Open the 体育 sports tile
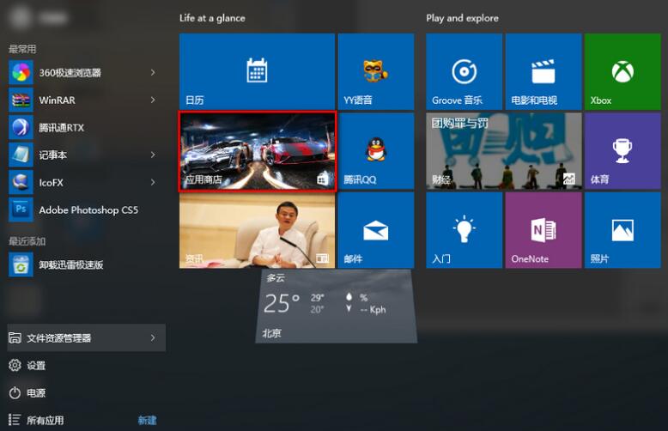Image resolution: width=668 pixels, height=431 pixels. [x=622, y=151]
